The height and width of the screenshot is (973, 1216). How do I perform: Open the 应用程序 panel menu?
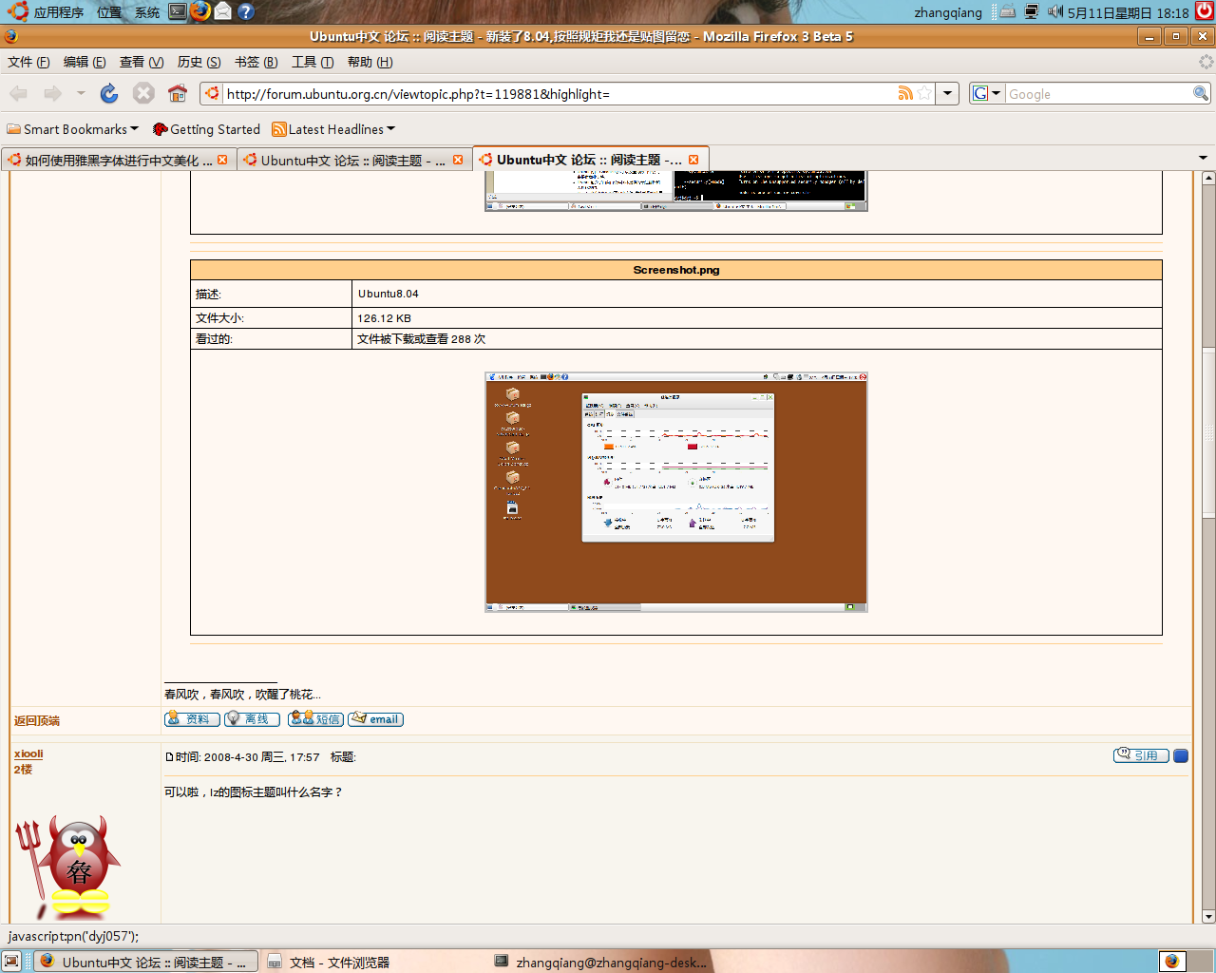coord(46,12)
